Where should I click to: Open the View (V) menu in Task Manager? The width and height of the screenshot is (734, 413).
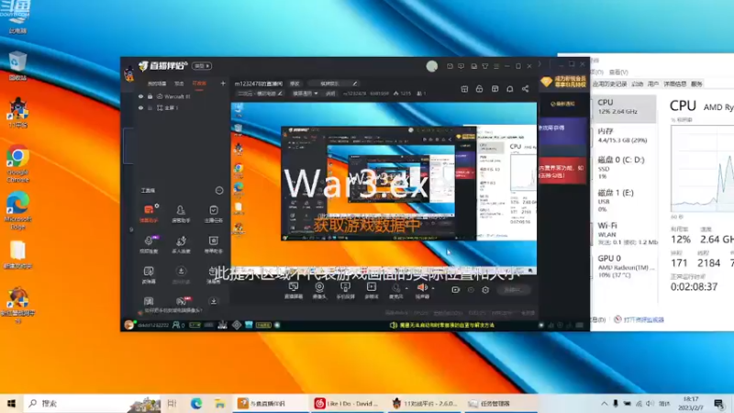pyautogui.click(x=618, y=73)
